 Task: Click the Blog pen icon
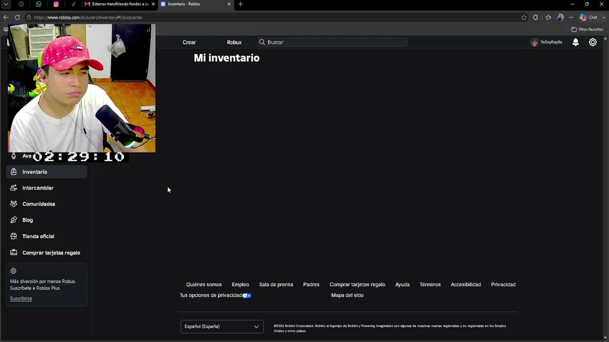click(13, 220)
